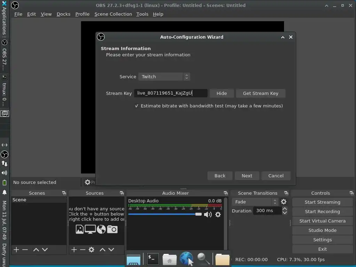Decrease transition Duration with down arrow

click(285, 213)
